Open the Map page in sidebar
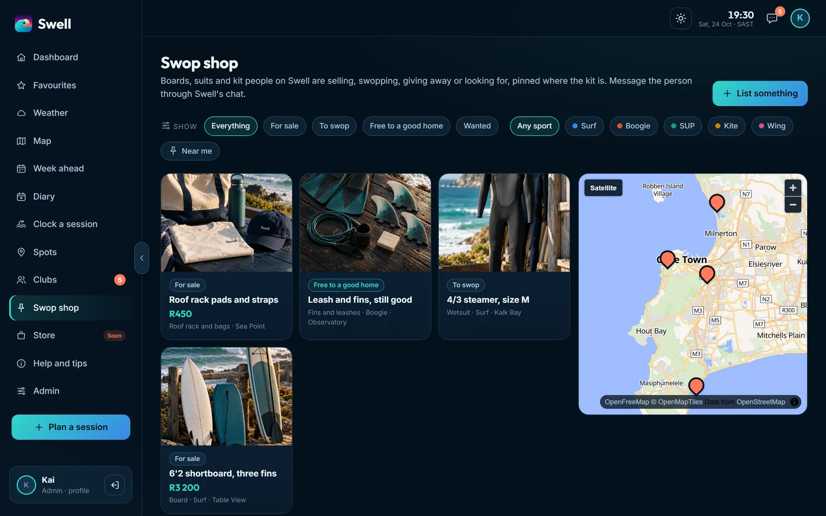Screen dimensions: 826x516 pyautogui.click(x=71, y=141)
